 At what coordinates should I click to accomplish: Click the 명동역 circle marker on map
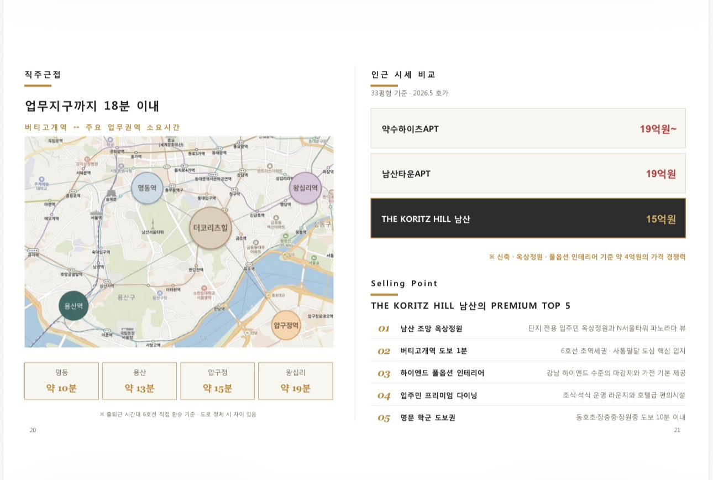[x=148, y=188]
